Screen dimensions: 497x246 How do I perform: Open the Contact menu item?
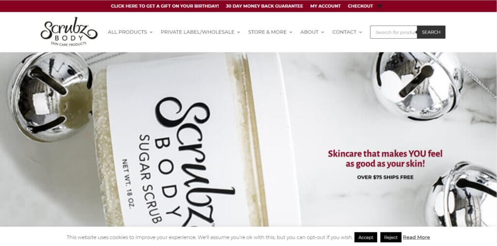(x=344, y=32)
